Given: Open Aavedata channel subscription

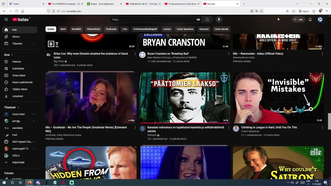Looking at the screenshot, I should click(x=20, y=128).
